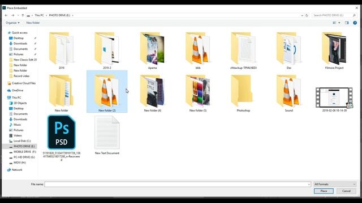Select Videos in the sidebar
Screen dimensions: 362x203
(x=18, y=135)
